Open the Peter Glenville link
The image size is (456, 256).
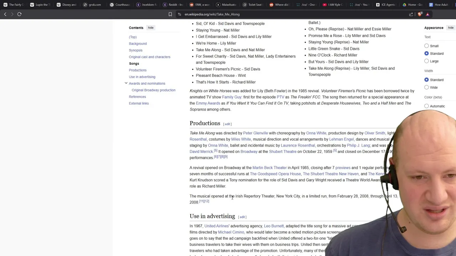click(x=255, y=133)
